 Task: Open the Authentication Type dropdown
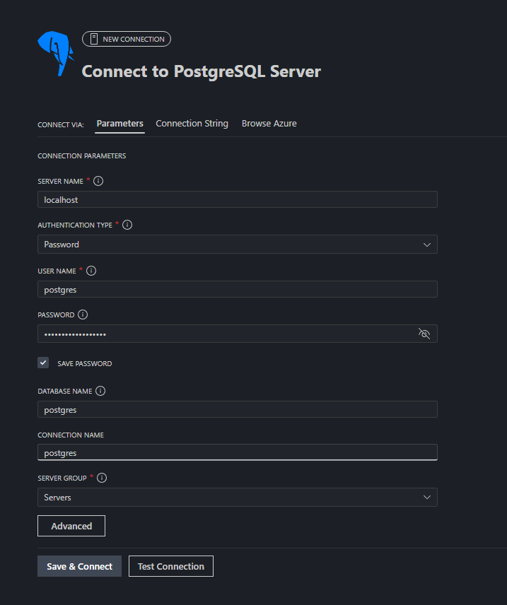(x=238, y=245)
